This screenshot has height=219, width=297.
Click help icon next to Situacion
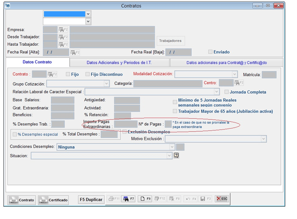coord(176,155)
